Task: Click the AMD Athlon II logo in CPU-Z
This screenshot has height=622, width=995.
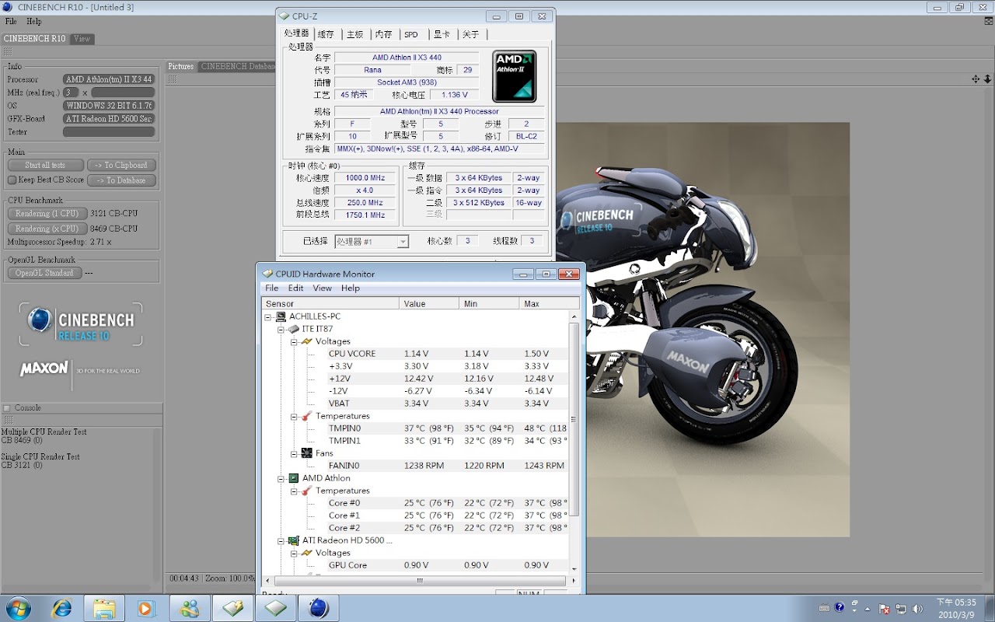Action: point(515,76)
